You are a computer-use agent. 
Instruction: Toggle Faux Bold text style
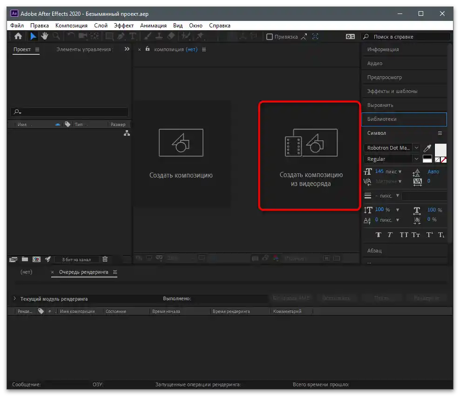pyautogui.click(x=379, y=235)
